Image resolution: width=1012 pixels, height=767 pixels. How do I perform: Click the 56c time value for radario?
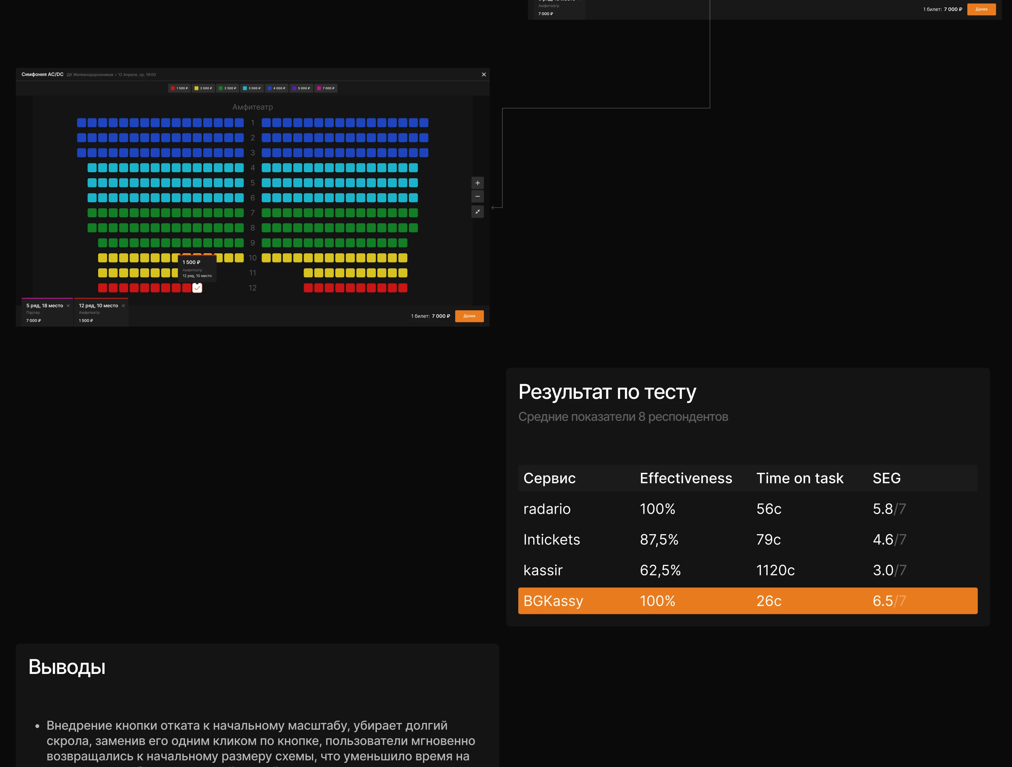pos(769,509)
